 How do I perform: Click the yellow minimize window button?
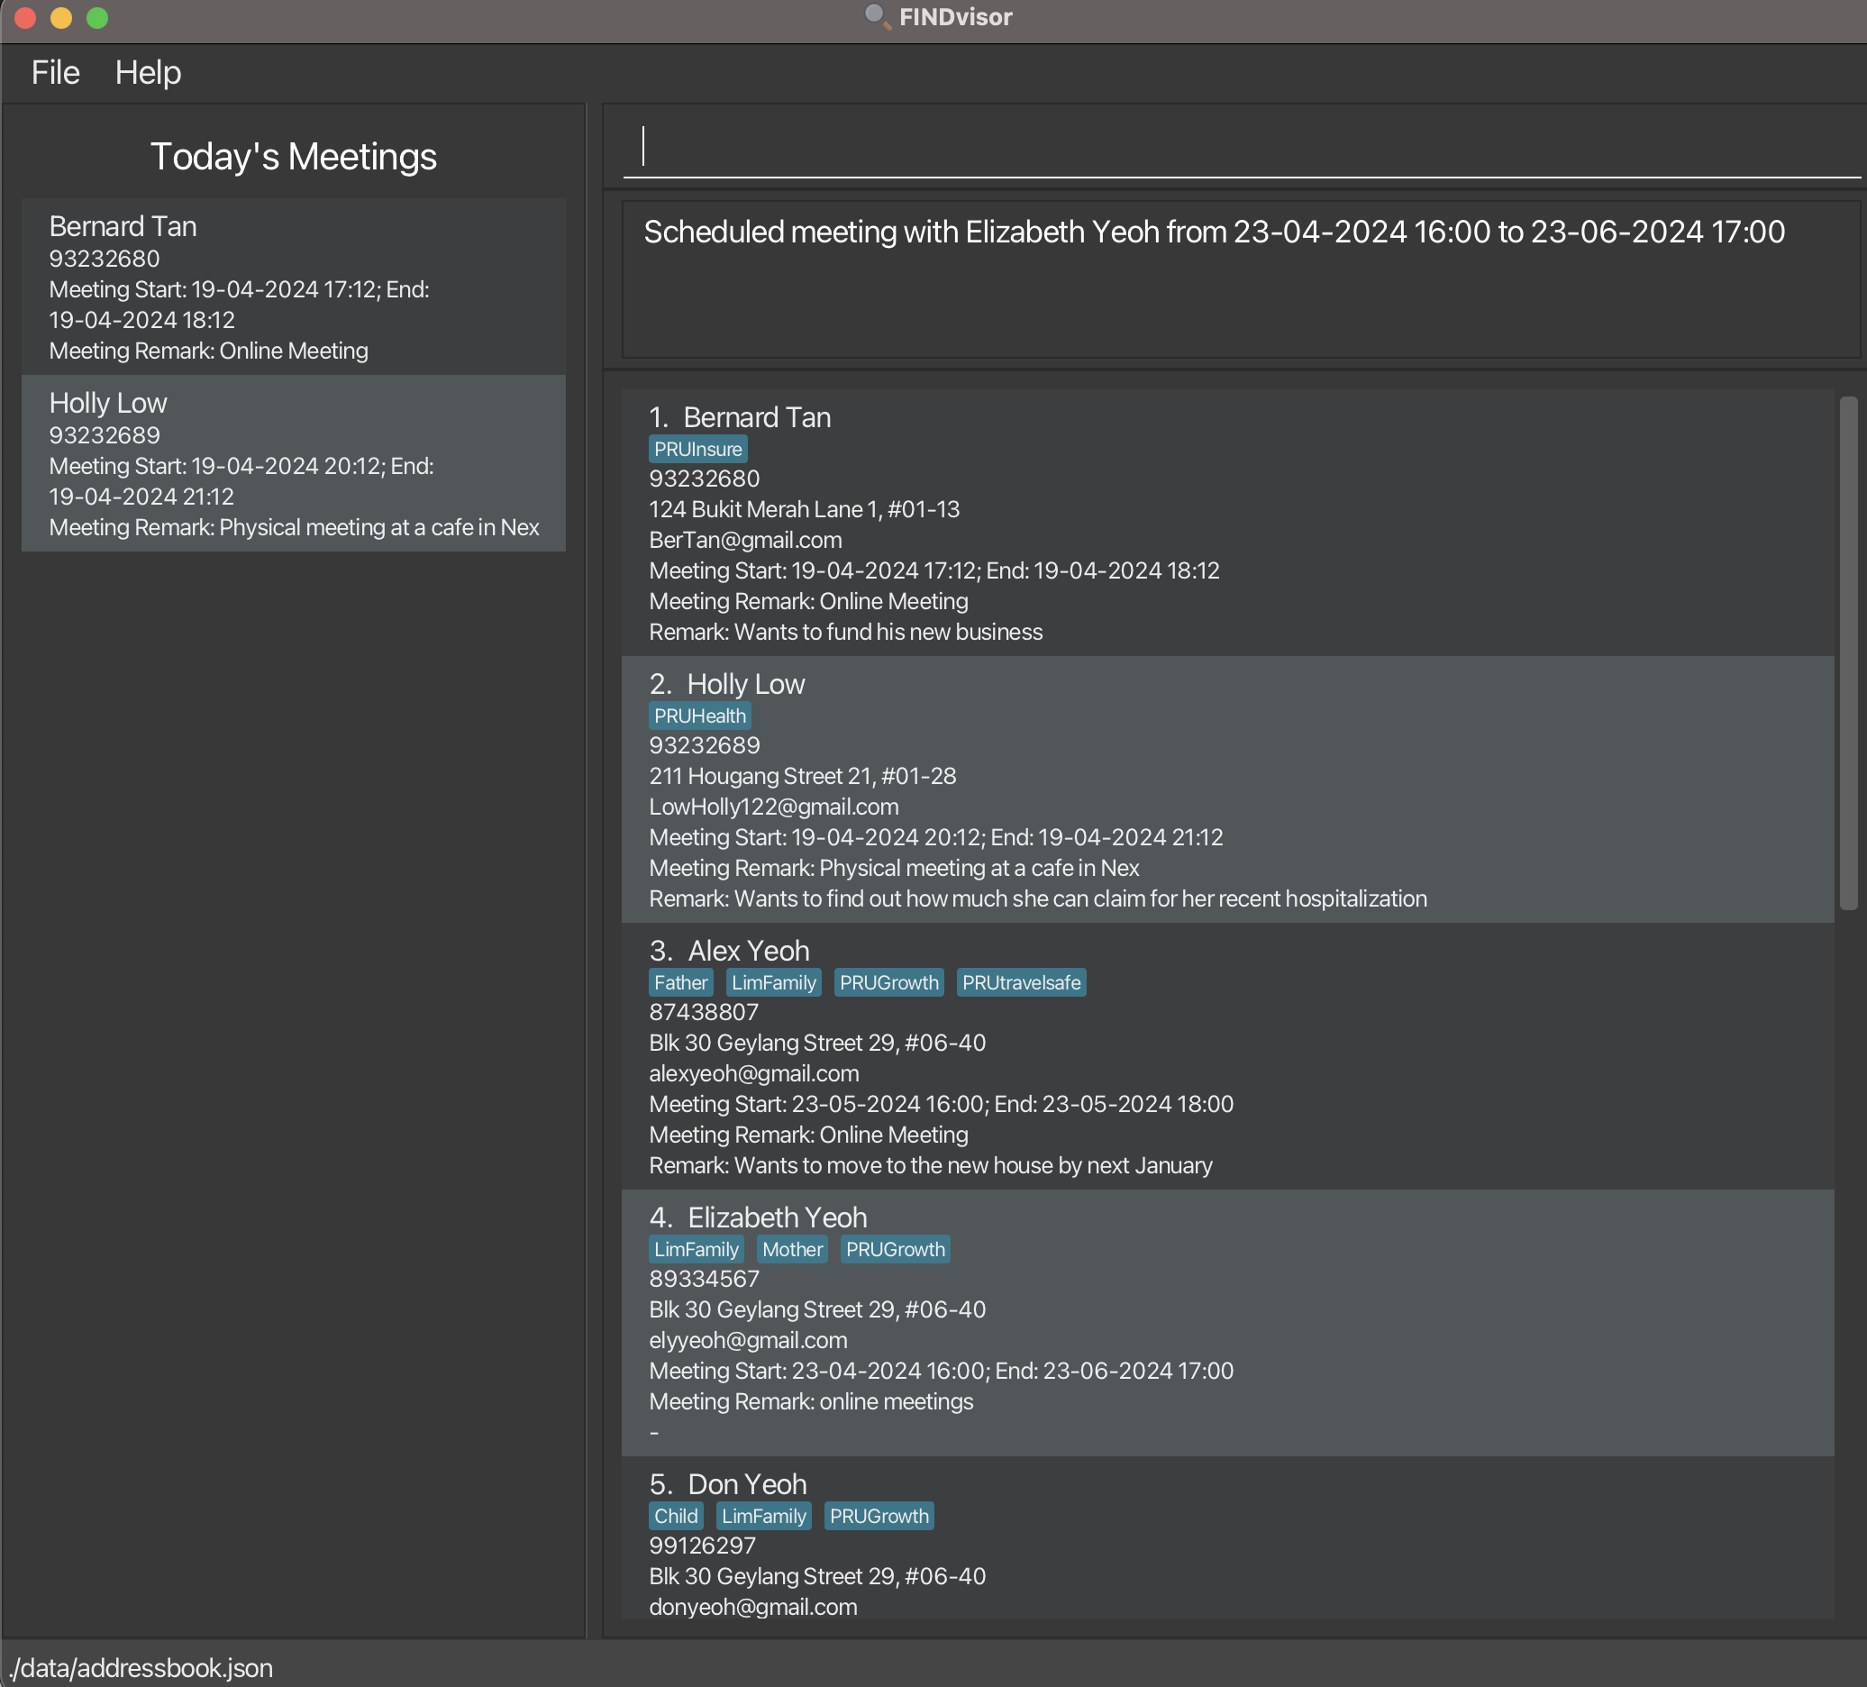tap(61, 18)
